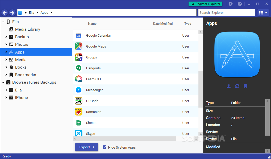
Task: Click the device icon in the breadcrumb bar
Action: click(20, 13)
